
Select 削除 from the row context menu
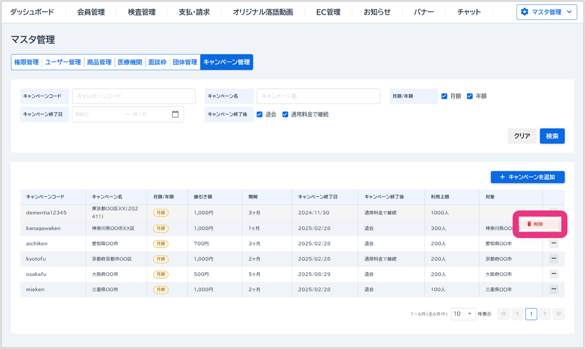coord(539,224)
